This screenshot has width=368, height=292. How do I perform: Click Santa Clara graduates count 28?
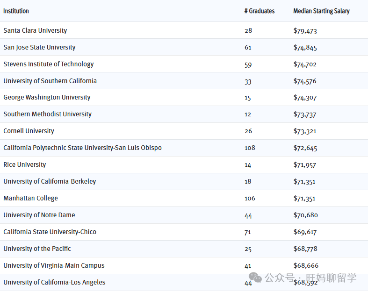click(248, 30)
